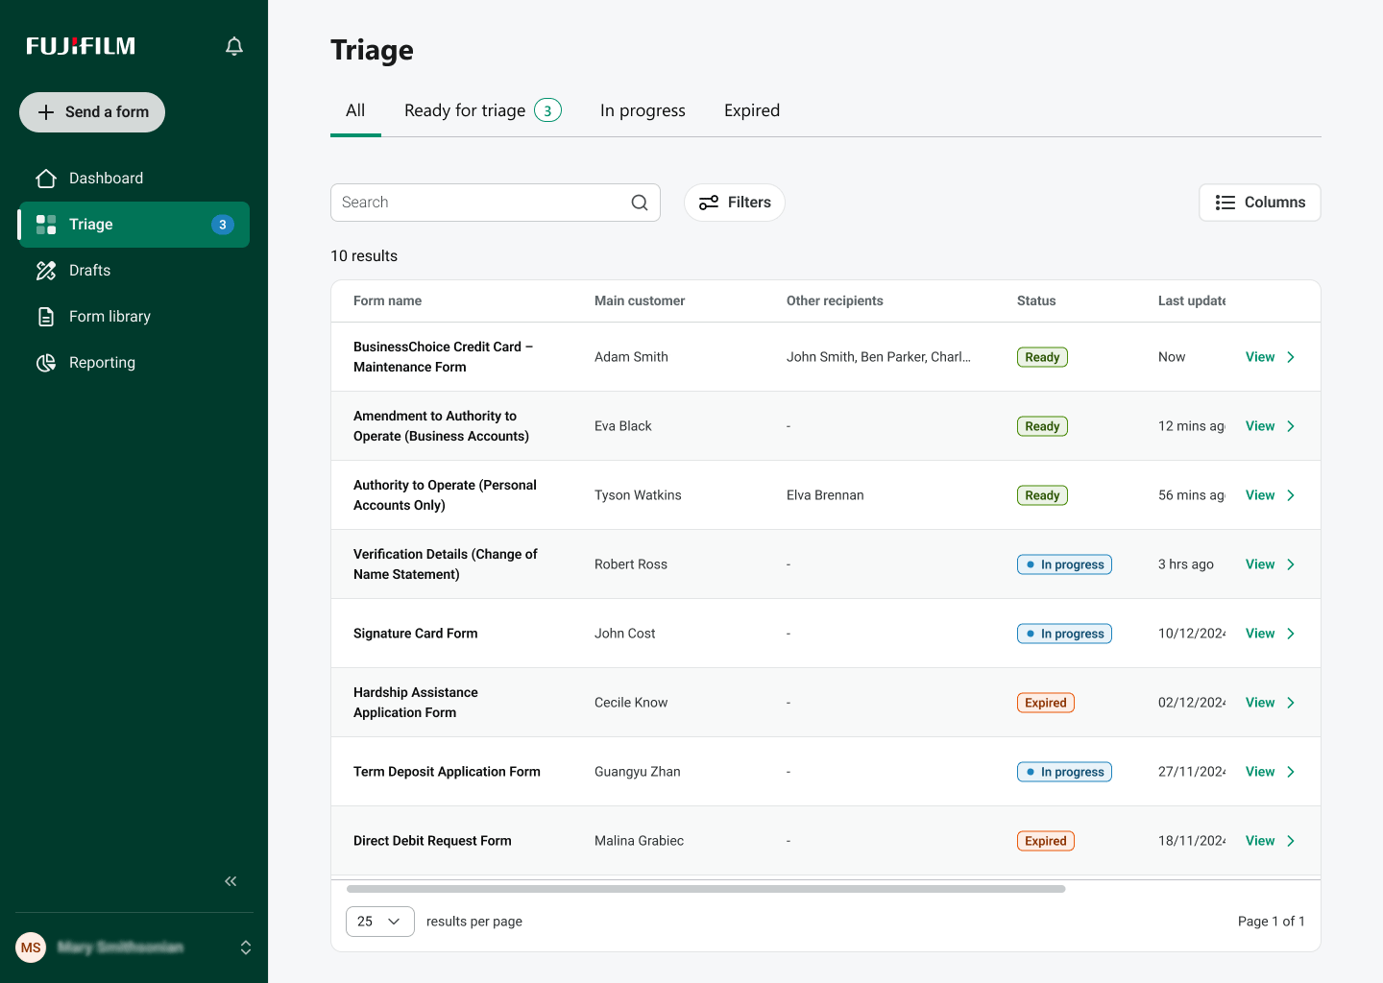1383x983 pixels.
Task: Switch to the Ready for triage tab
Action: [465, 109]
